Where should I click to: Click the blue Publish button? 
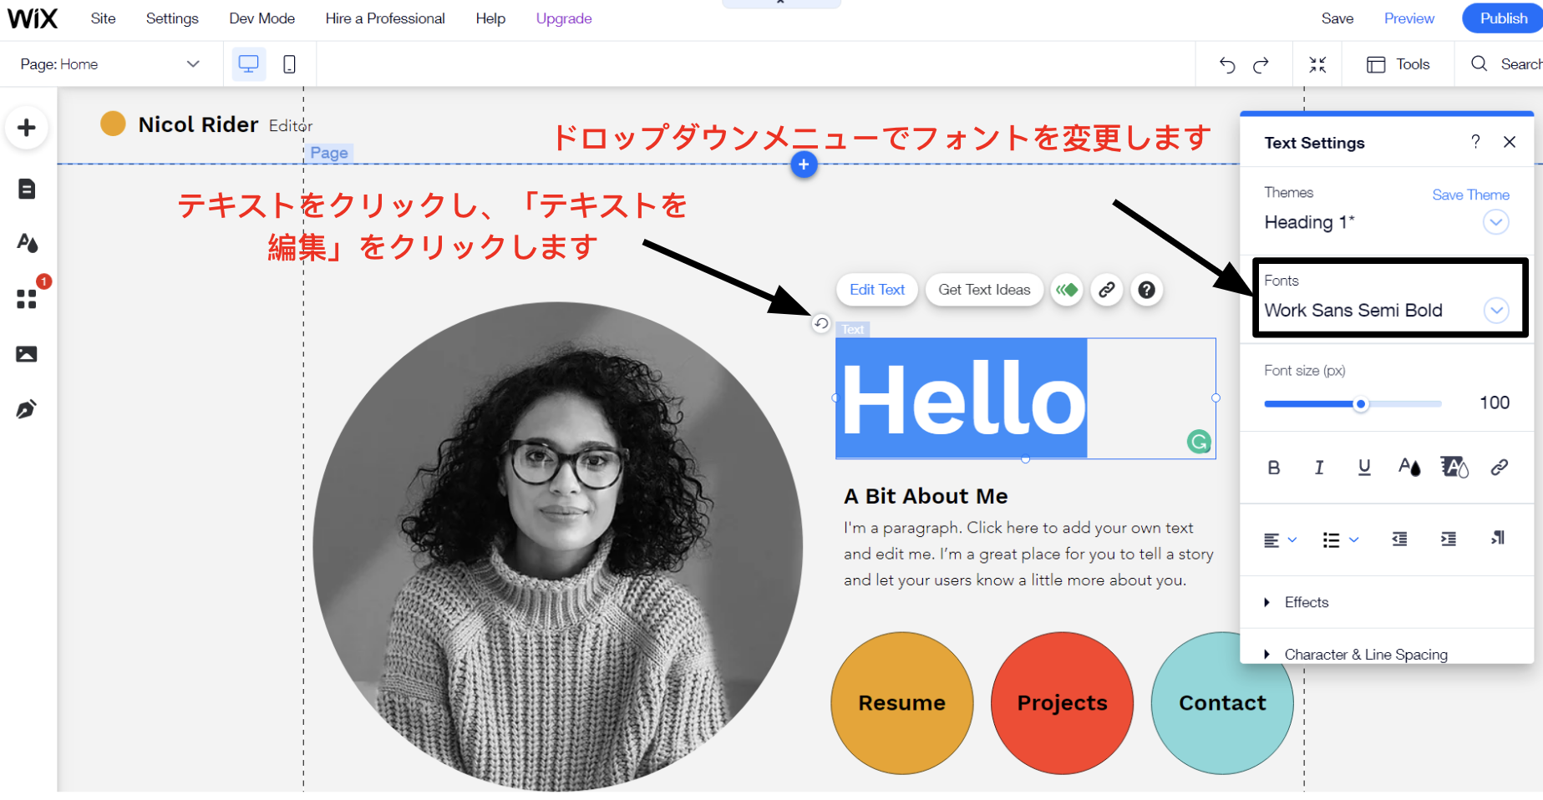(1503, 18)
